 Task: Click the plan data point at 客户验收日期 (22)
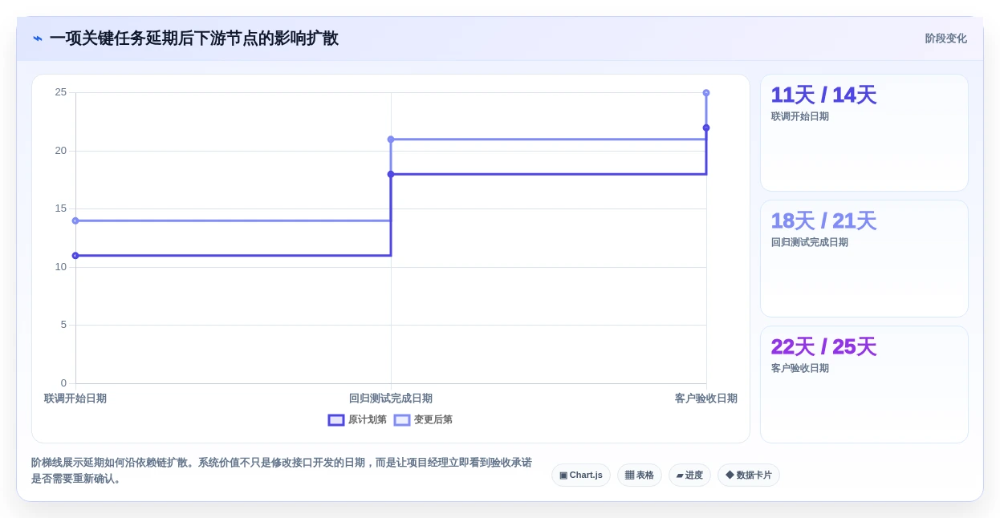click(x=706, y=127)
